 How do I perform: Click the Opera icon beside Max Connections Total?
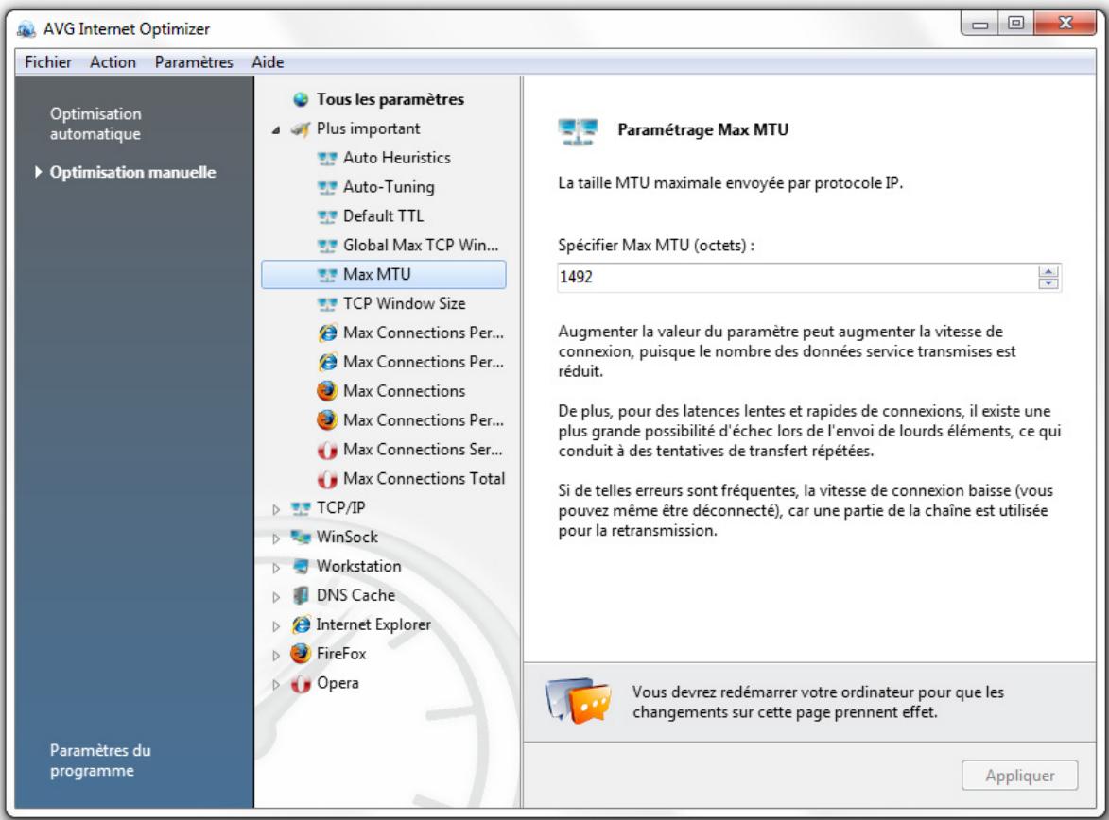[327, 479]
